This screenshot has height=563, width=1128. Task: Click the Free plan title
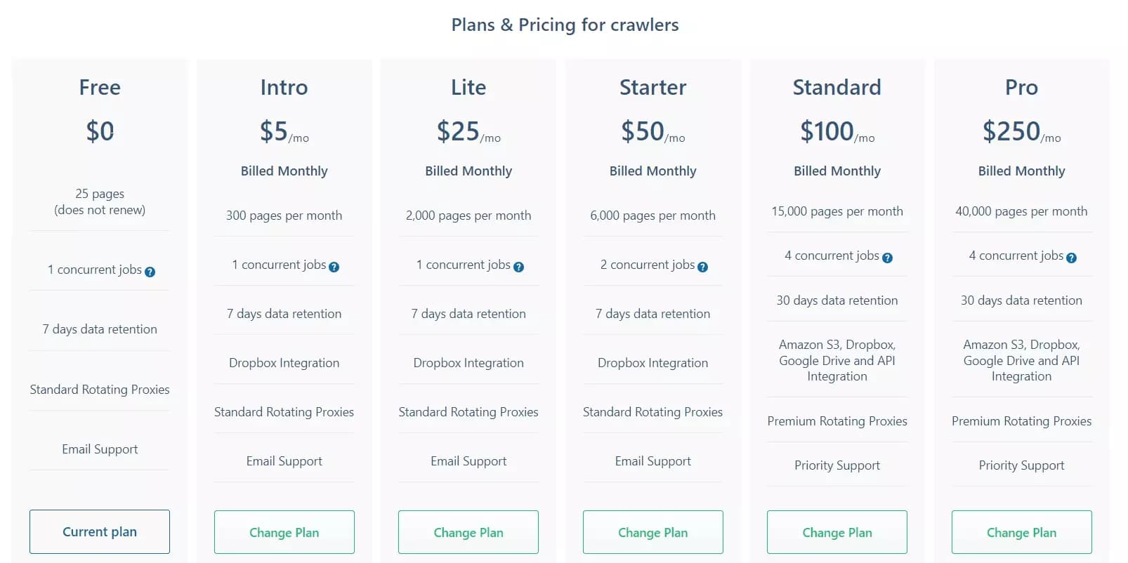click(99, 87)
